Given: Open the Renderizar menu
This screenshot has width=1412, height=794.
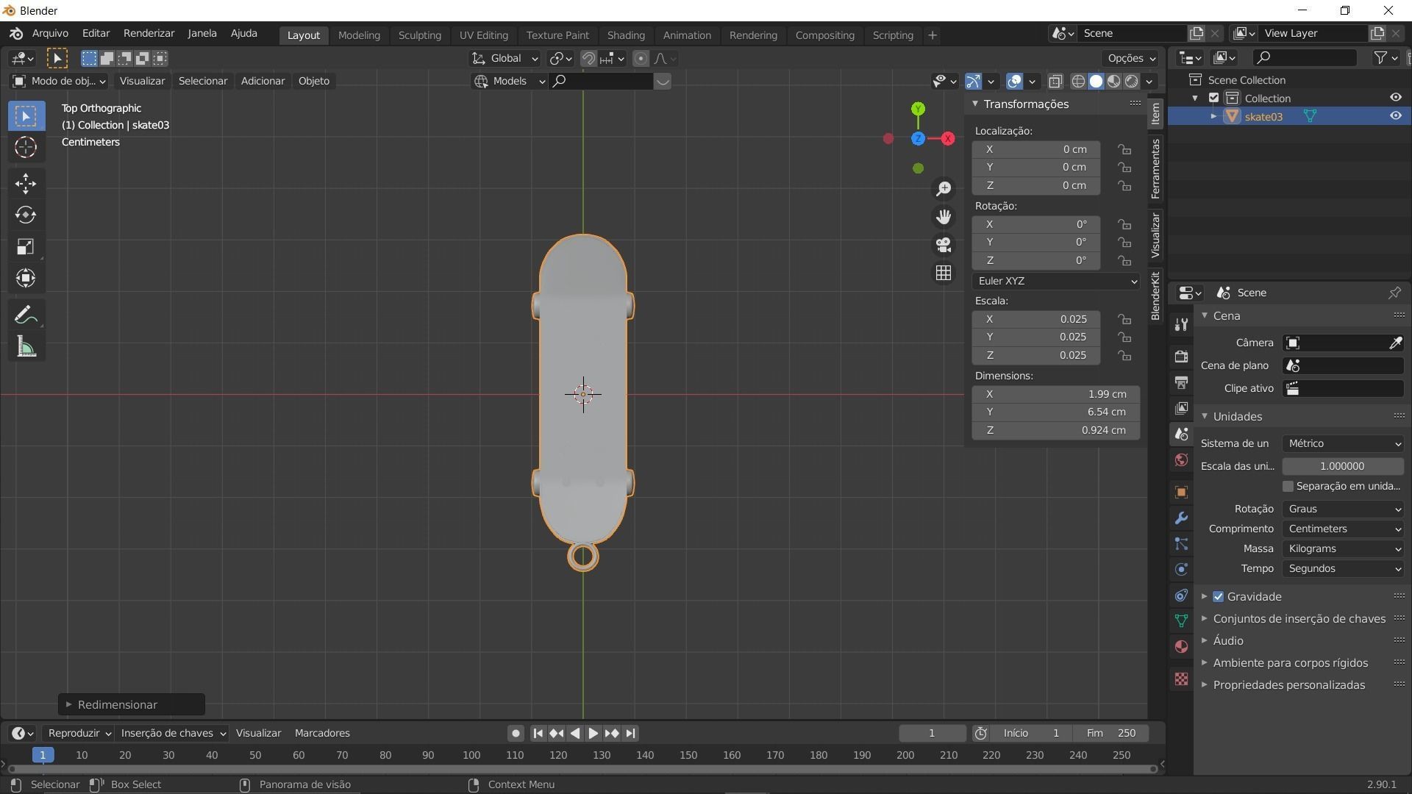Looking at the screenshot, I should click(x=149, y=34).
